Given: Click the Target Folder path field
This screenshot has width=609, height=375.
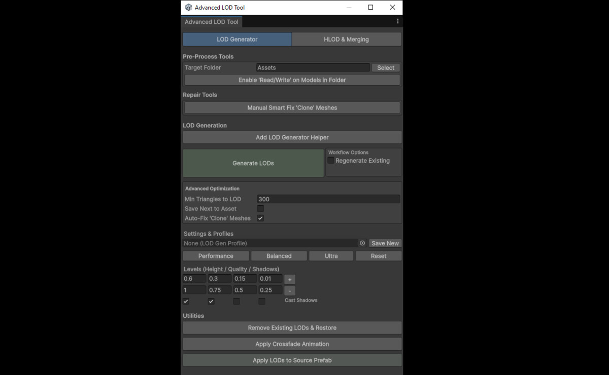Looking at the screenshot, I should click(x=313, y=67).
